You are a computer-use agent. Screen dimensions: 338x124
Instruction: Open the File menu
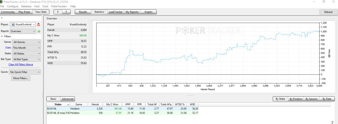click(2, 6)
